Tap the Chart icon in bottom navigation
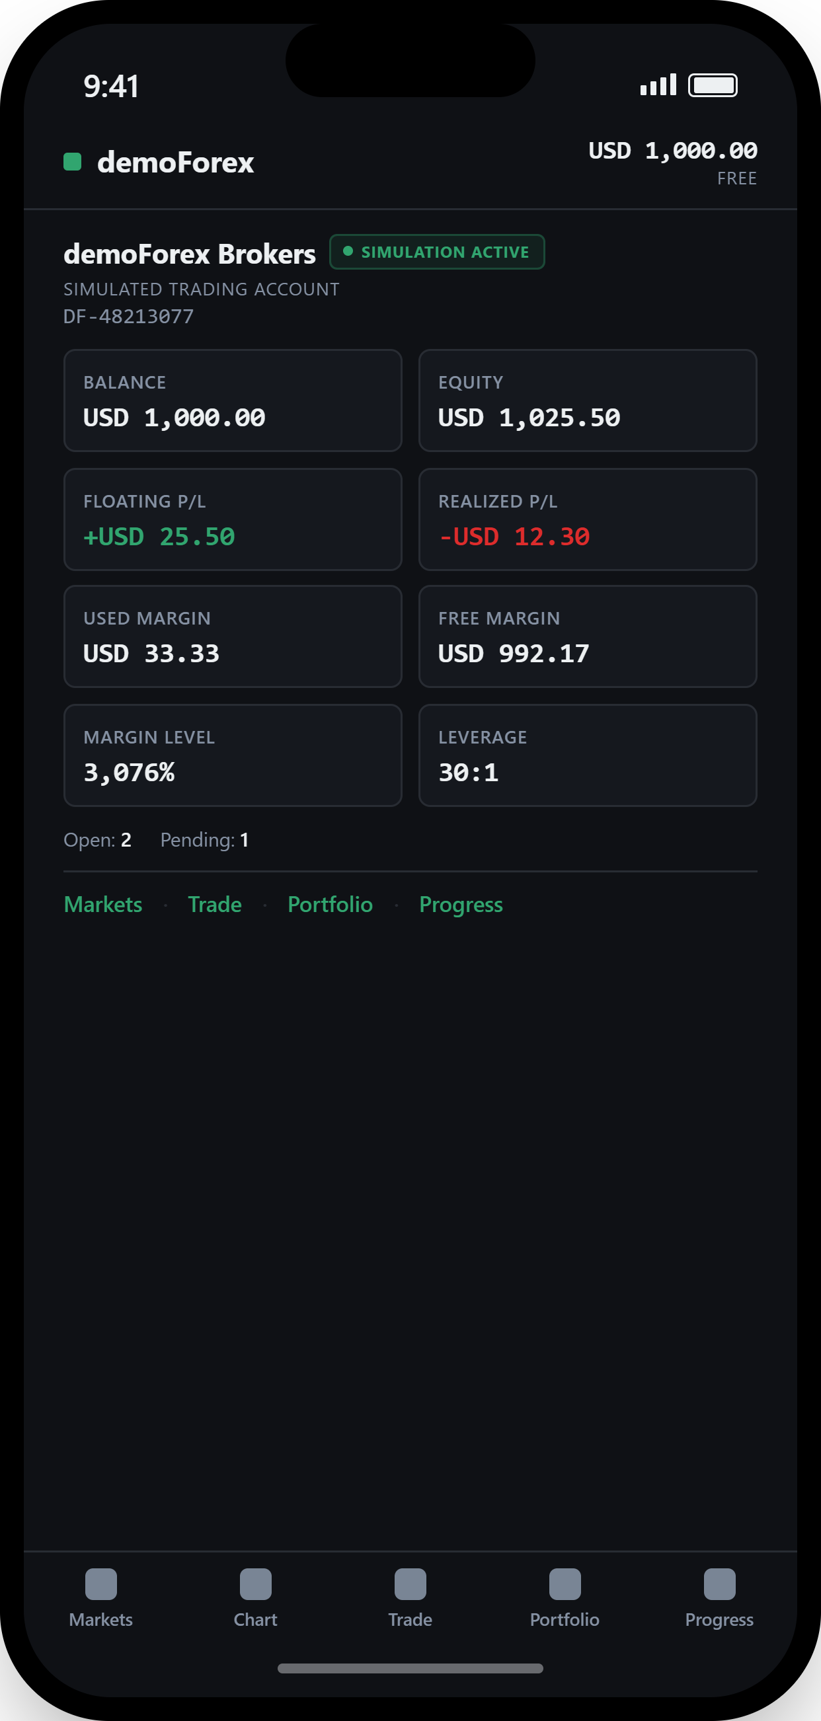The image size is (821, 1721). coord(255,1584)
